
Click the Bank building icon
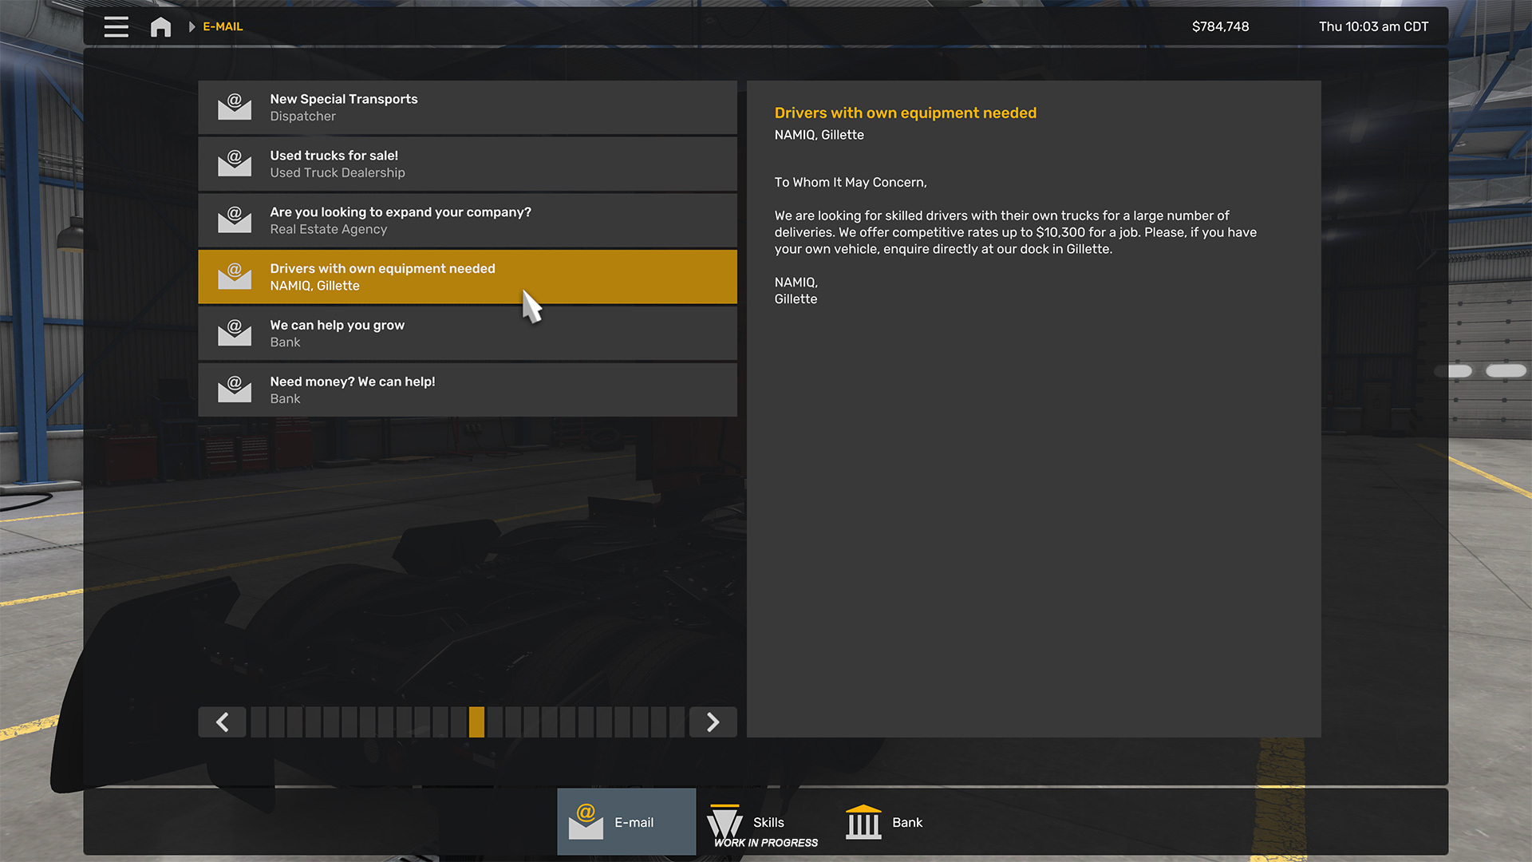[863, 822]
